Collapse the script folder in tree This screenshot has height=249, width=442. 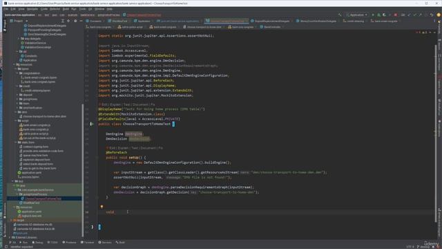(15, 120)
